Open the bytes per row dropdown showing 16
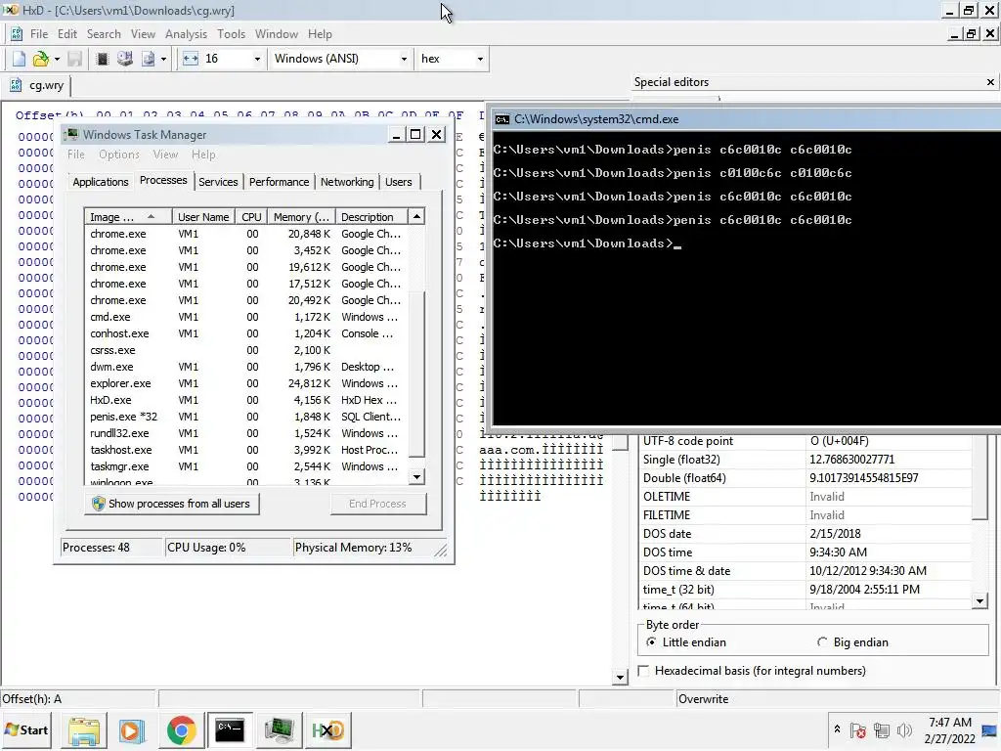1001x751 pixels. click(257, 59)
